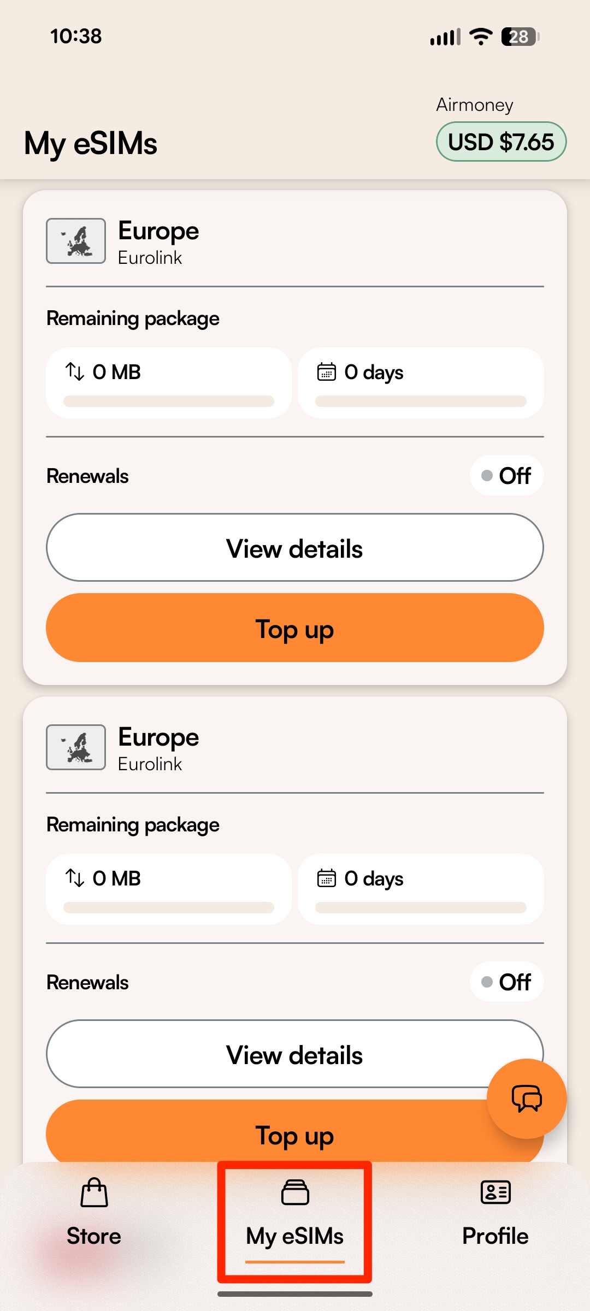View details of the first Europe eSIM
Screen dimensions: 590x1311
point(295,548)
